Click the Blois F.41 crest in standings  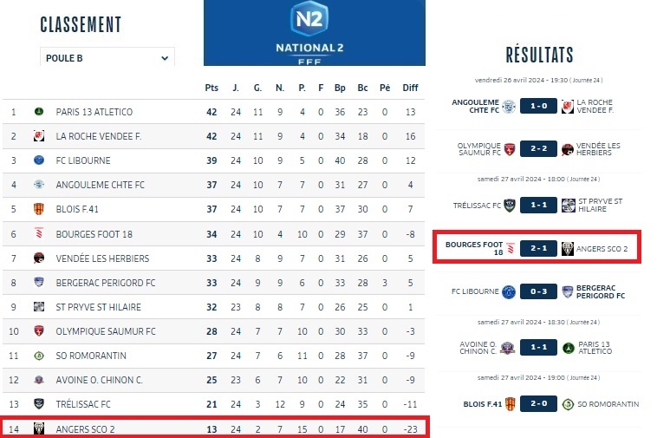[x=39, y=209]
